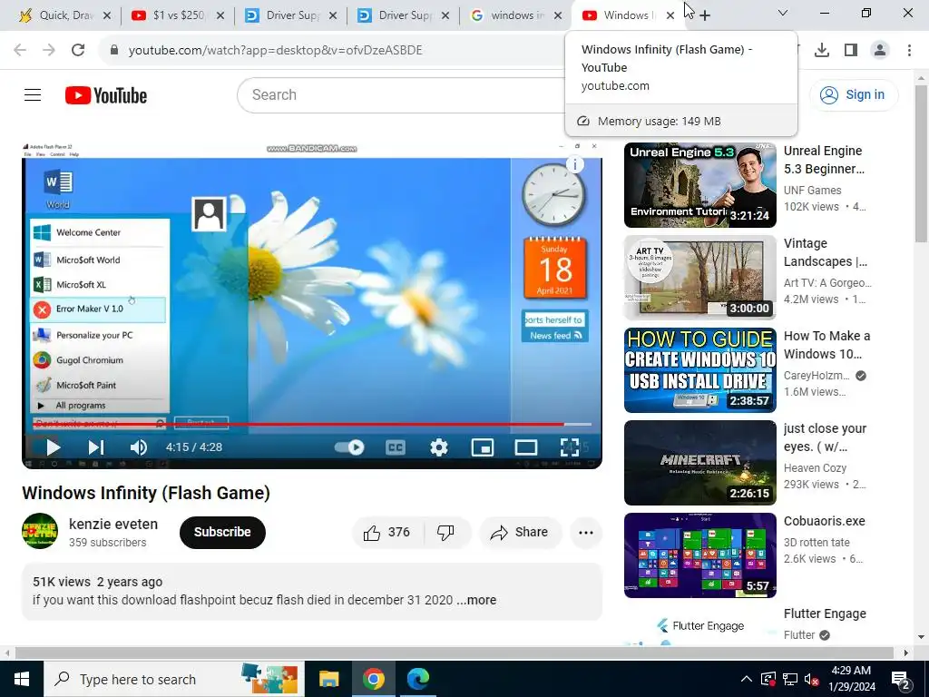The image size is (929, 697).
Task: Share the video
Action: click(520, 533)
